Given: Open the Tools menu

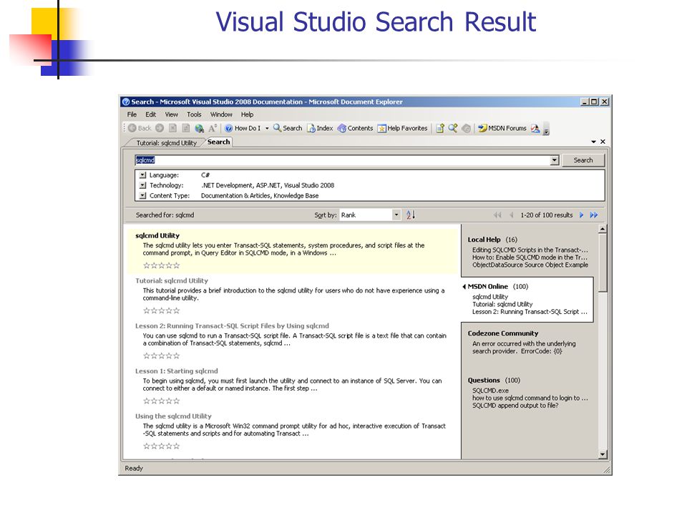Looking at the screenshot, I should coord(194,114).
